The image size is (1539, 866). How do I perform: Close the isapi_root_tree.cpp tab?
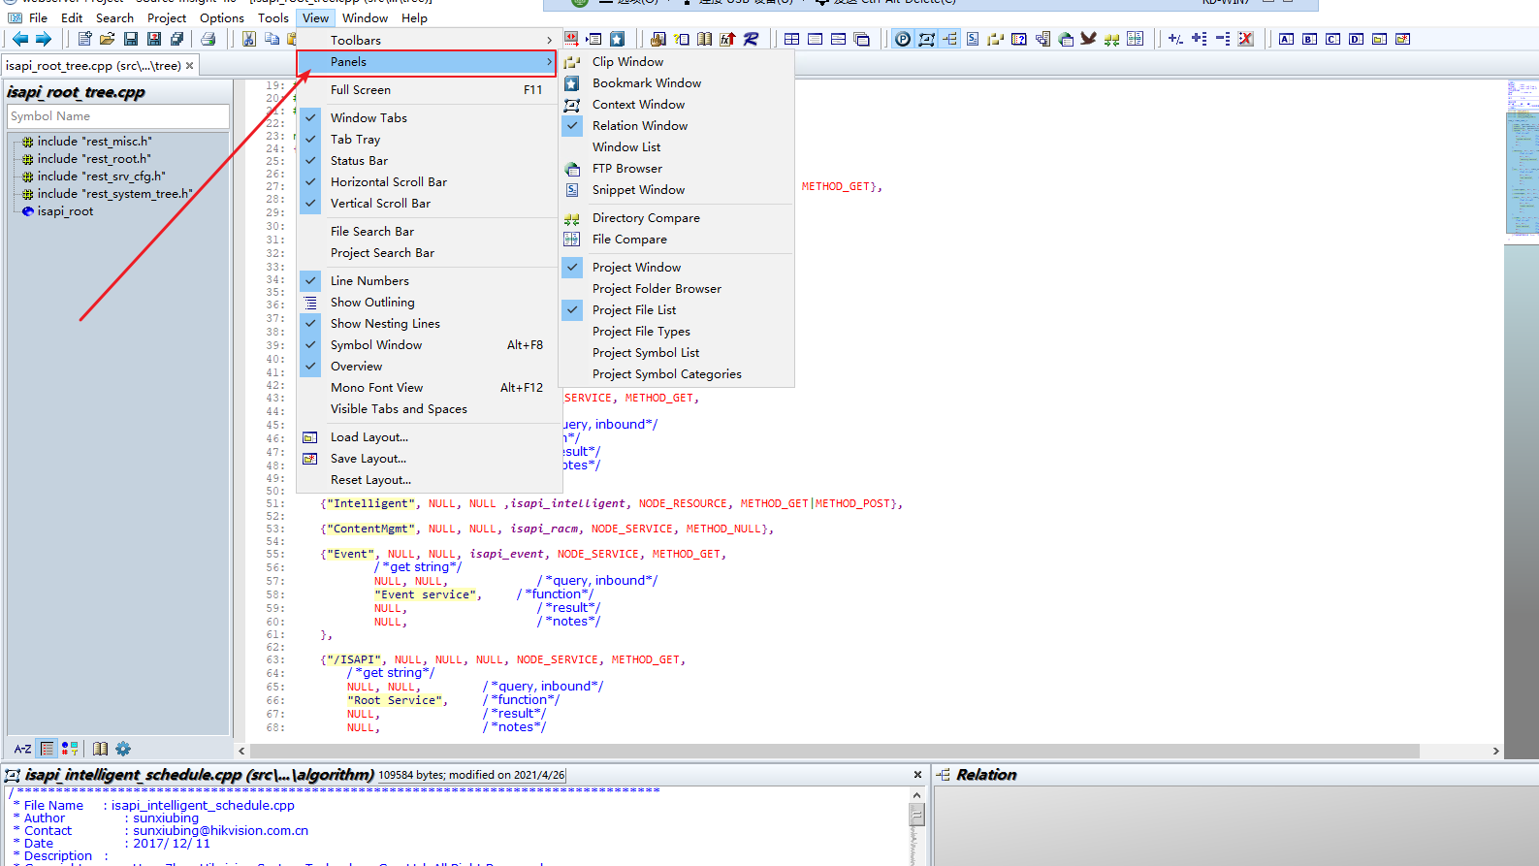tap(190, 66)
